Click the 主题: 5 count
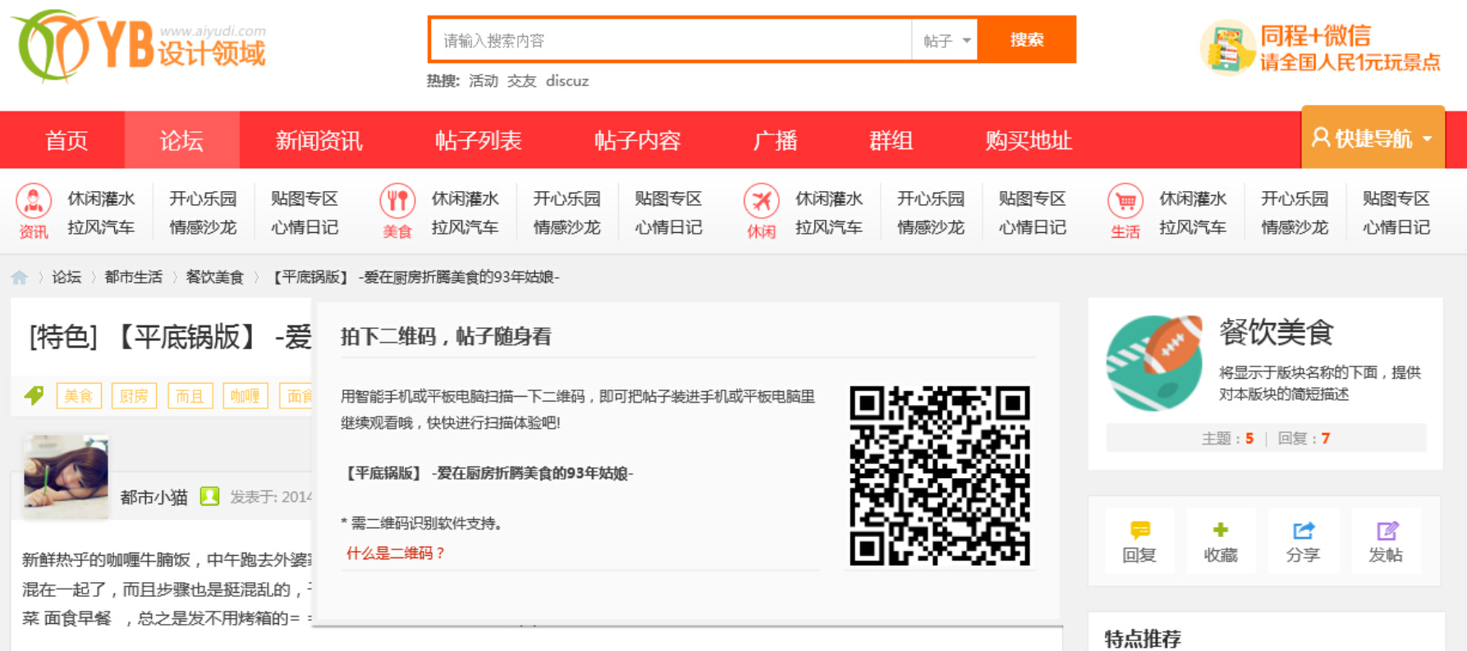The height and width of the screenshot is (651, 1467). coord(1227,439)
